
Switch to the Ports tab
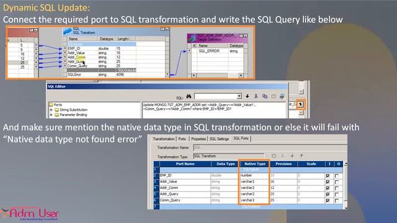coord(182,139)
